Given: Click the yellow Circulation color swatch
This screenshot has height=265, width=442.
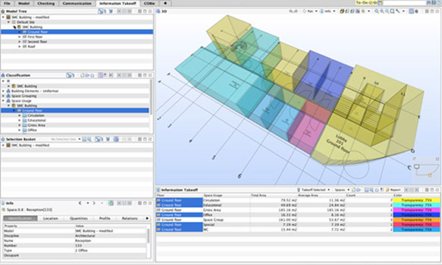Looking at the screenshot, I should pos(416,200).
